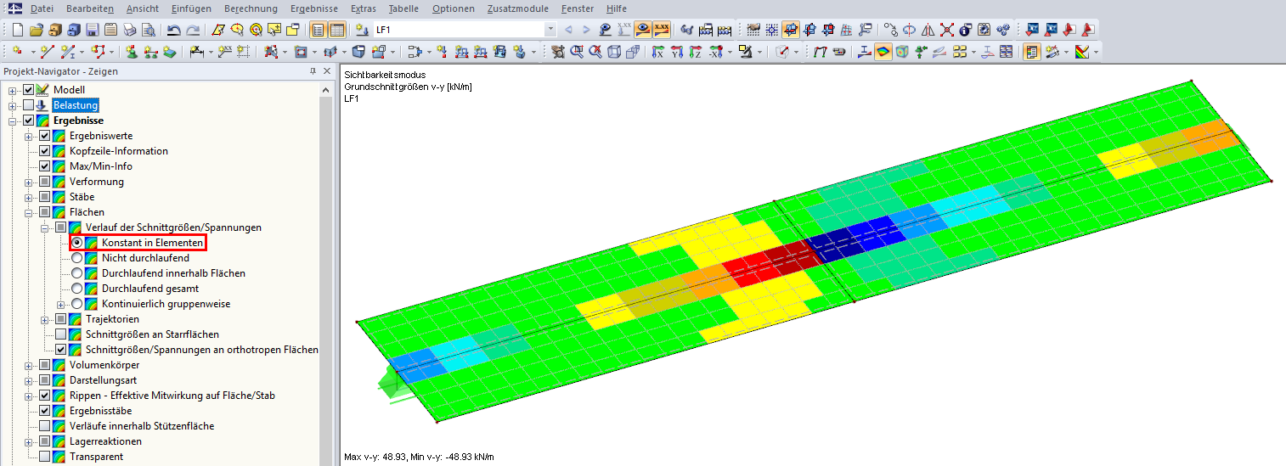Screen dimensions: 1286x466
Task: Select the Volumenkörper tree item
Action: (104, 365)
